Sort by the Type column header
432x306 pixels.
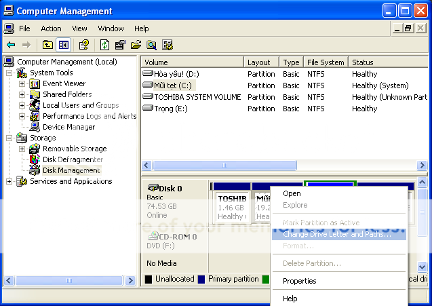(x=292, y=62)
